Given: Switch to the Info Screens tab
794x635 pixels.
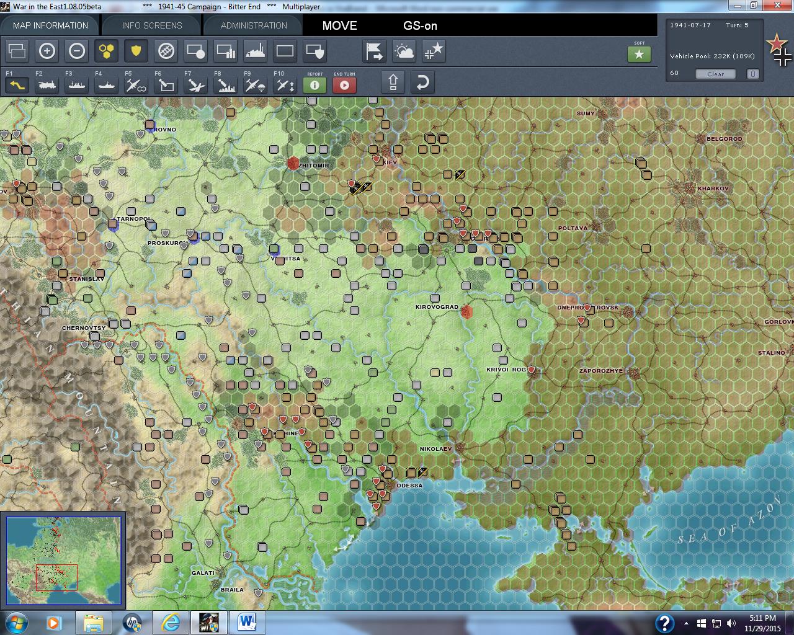Looking at the screenshot, I should tap(152, 25).
